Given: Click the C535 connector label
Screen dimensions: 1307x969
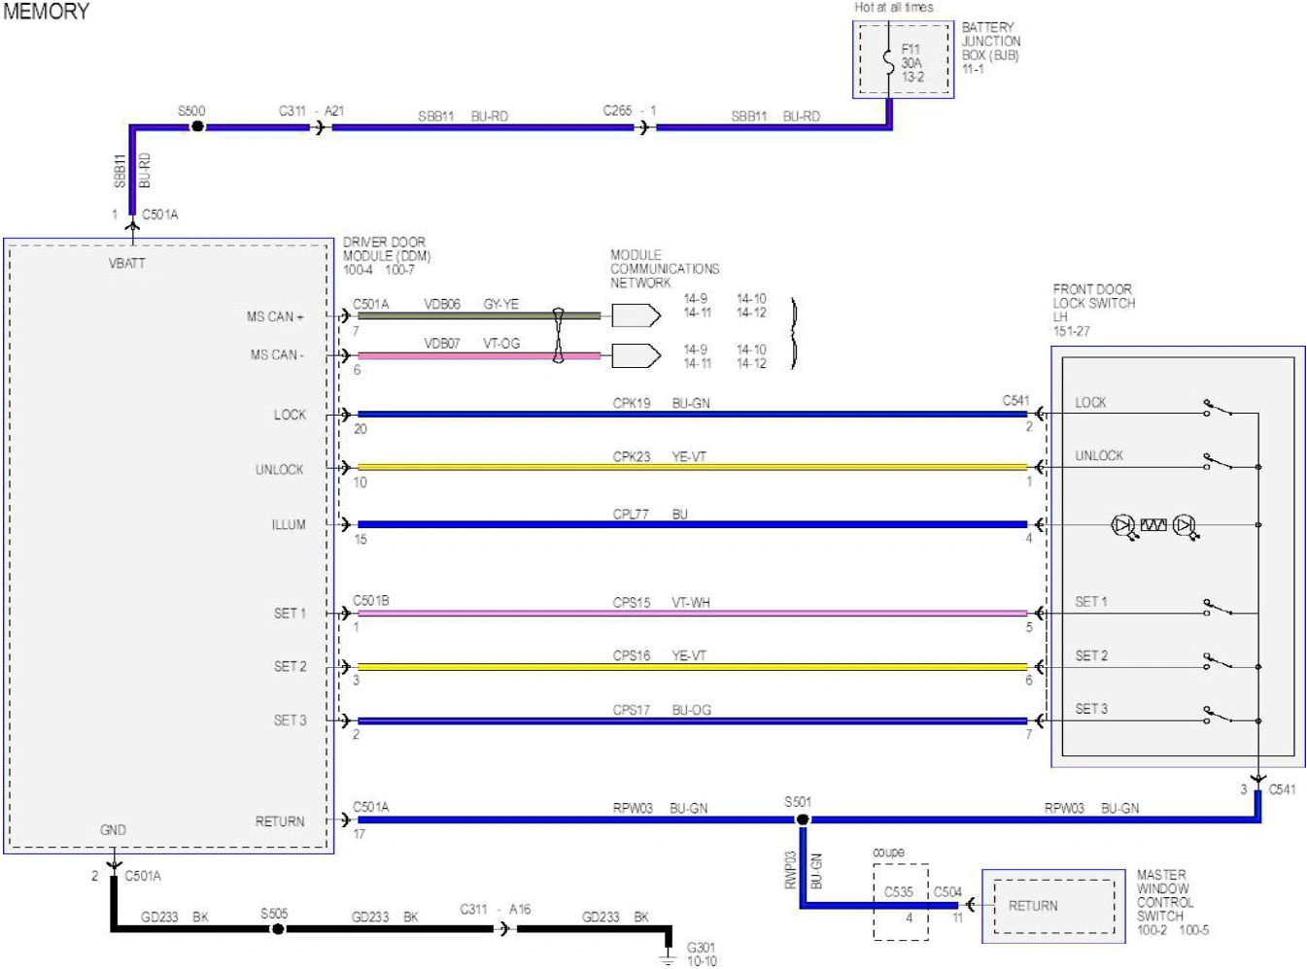Looking at the screenshot, I should click(899, 891).
